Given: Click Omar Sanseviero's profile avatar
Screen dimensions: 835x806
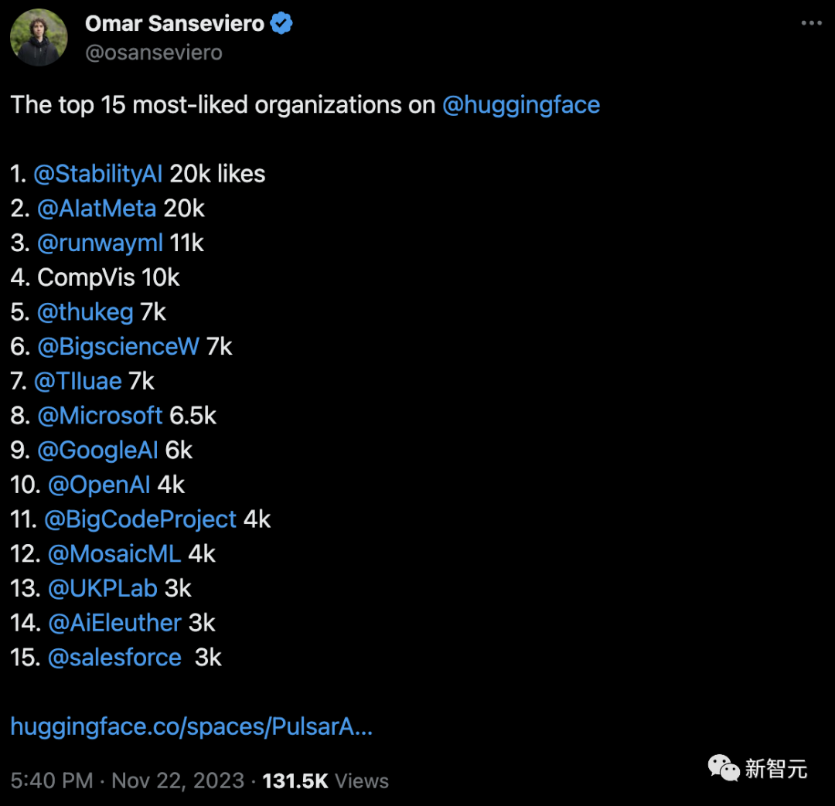Looking at the screenshot, I should (39, 38).
